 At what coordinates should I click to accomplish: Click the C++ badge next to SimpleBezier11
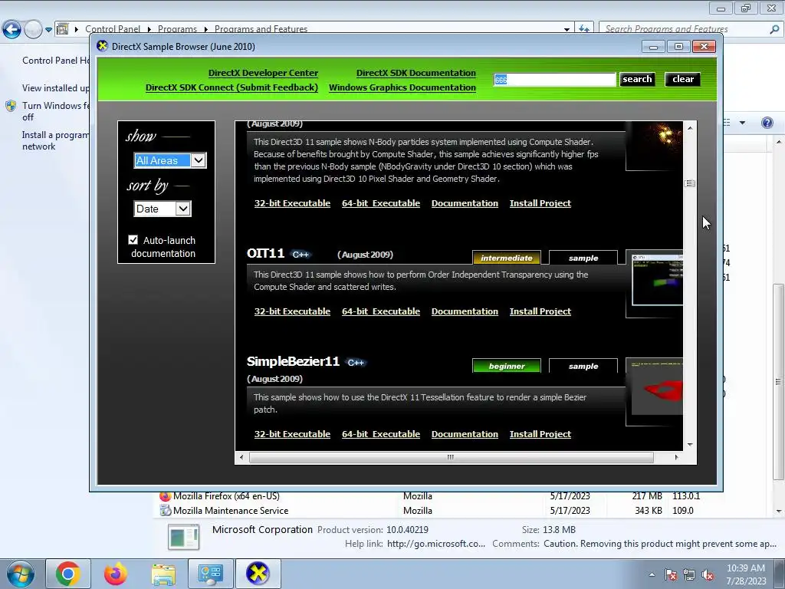[x=356, y=363]
